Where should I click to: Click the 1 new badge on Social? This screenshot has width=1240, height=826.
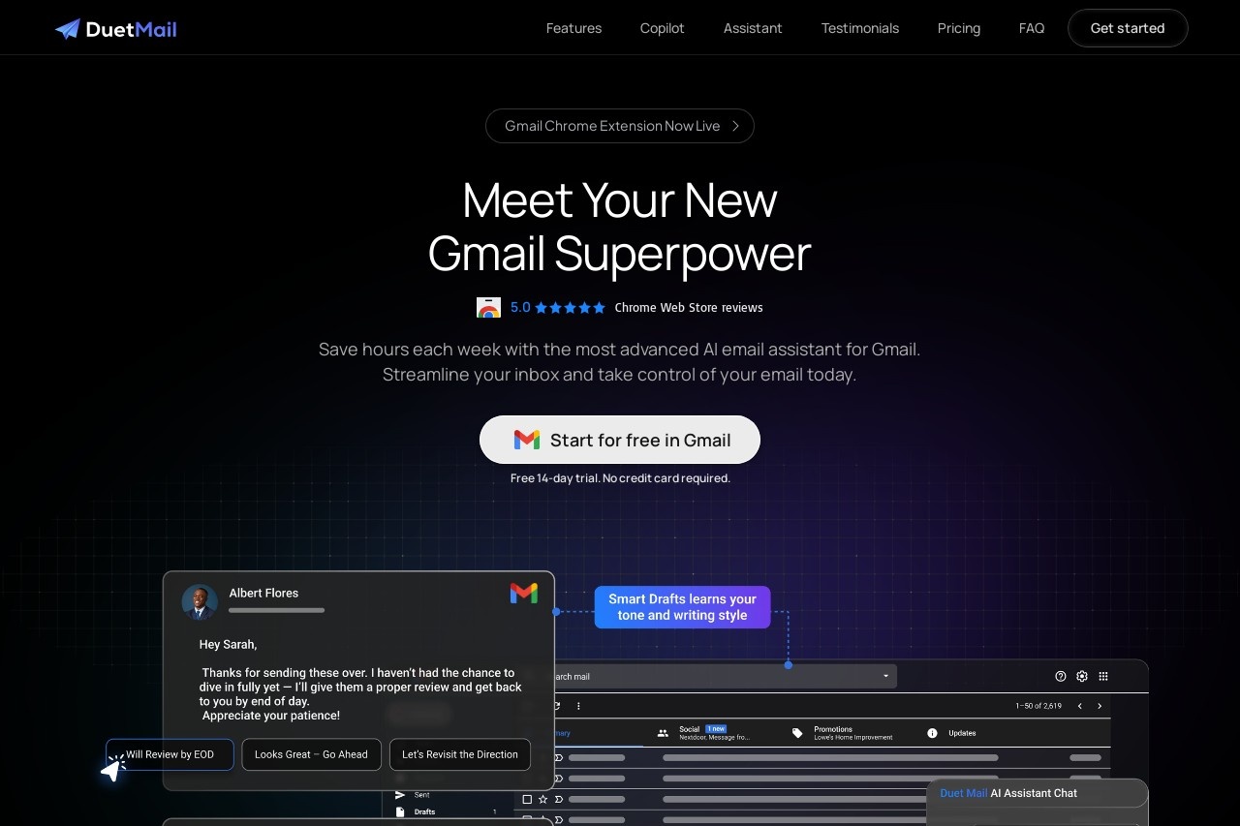(716, 728)
